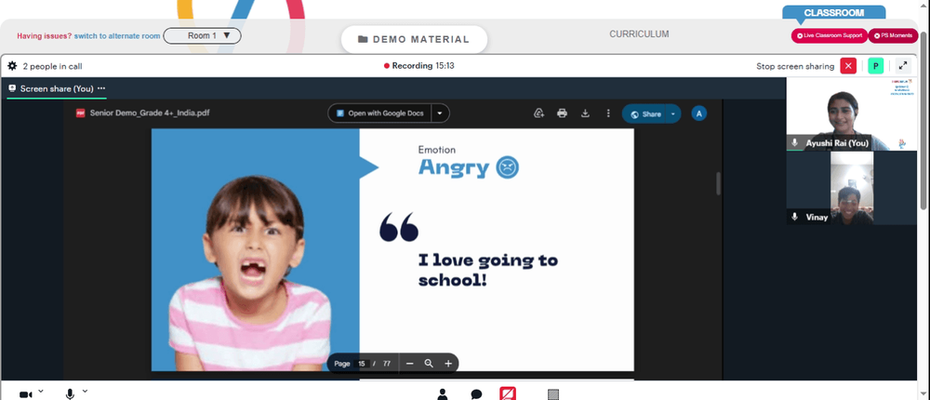Click Vinay microphone icon
This screenshot has height=400, width=930.
pos(795,218)
